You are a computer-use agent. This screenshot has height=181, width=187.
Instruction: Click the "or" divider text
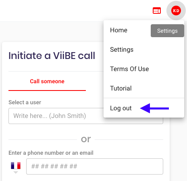86,139
